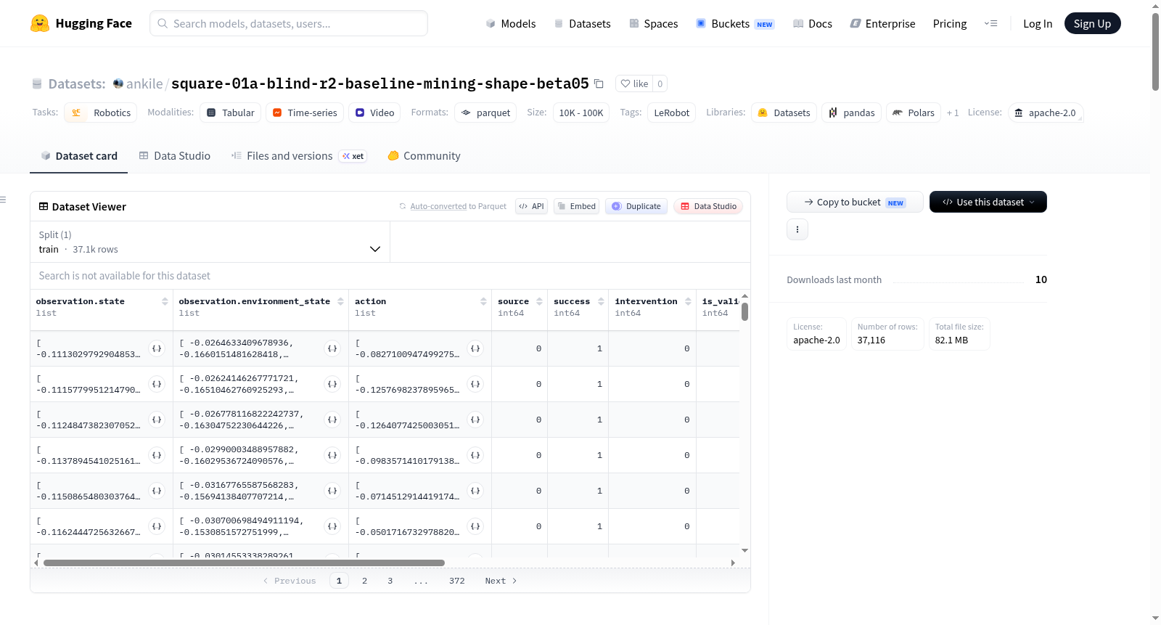Switch to the Data Studio tab
Viewport: 1161px width, 625px height.
(175, 156)
